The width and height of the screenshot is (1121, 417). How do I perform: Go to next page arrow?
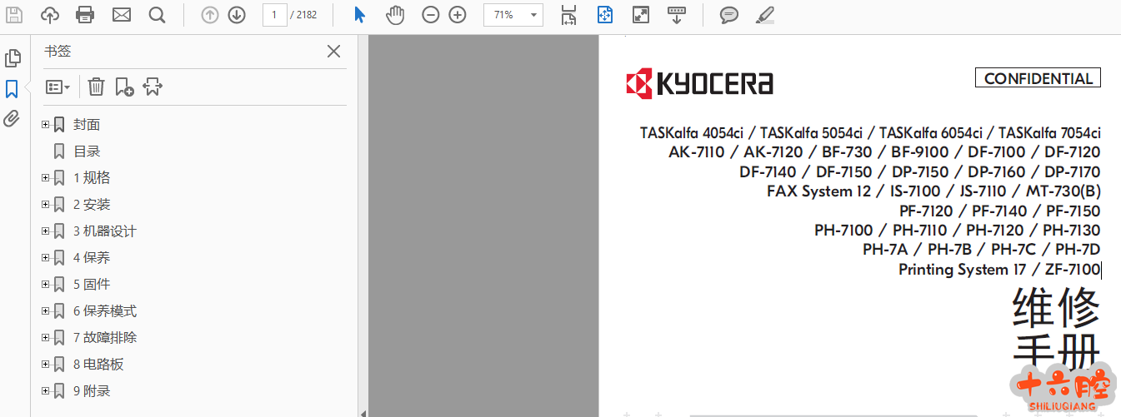click(237, 15)
